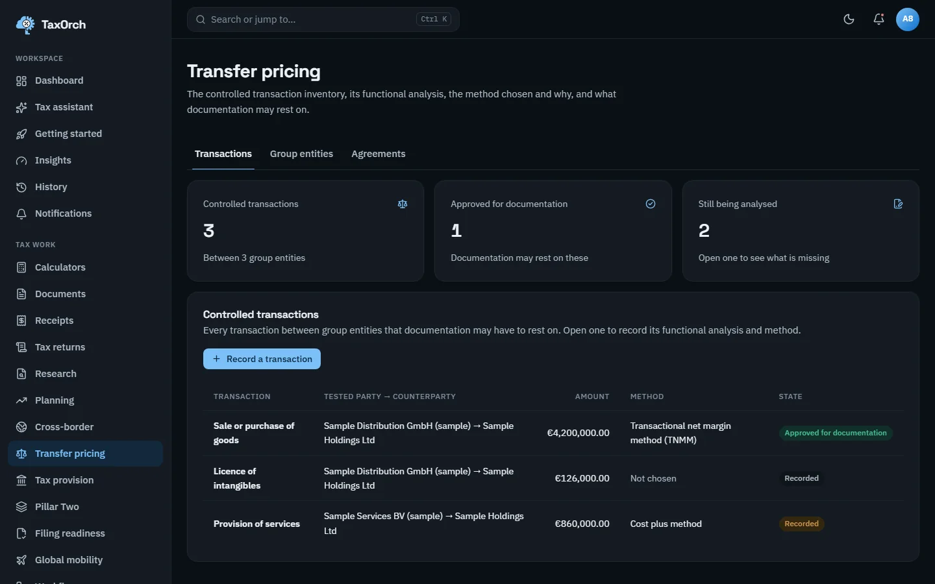The image size is (935, 584).
Task: Open the Tax assistant sparkle icon
Action: [x=21, y=107]
